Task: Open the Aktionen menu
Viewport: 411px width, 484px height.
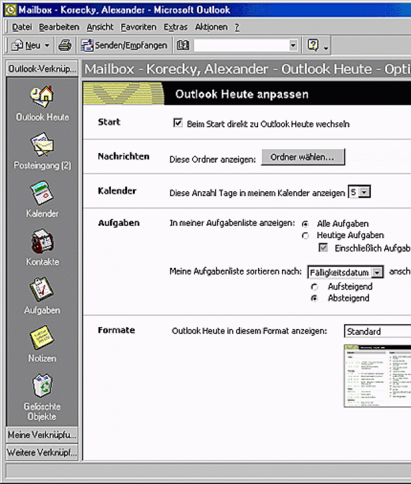Action: coord(211,27)
